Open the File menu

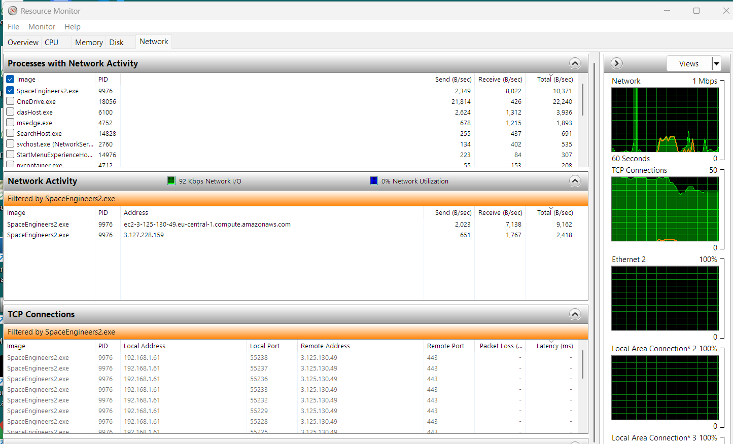(13, 27)
